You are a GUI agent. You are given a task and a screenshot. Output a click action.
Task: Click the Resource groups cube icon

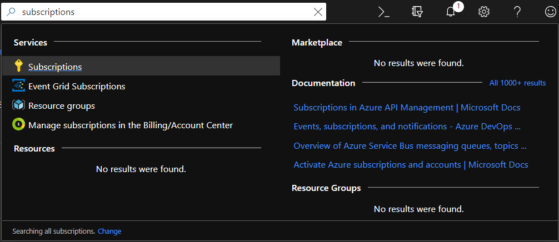click(19, 105)
